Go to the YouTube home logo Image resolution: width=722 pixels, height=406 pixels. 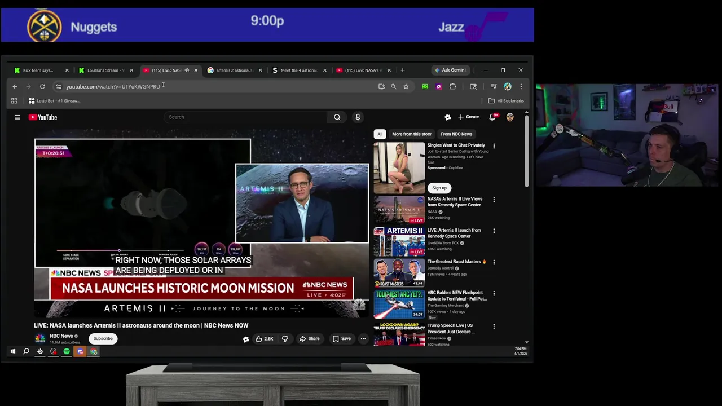pyautogui.click(x=43, y=117)
